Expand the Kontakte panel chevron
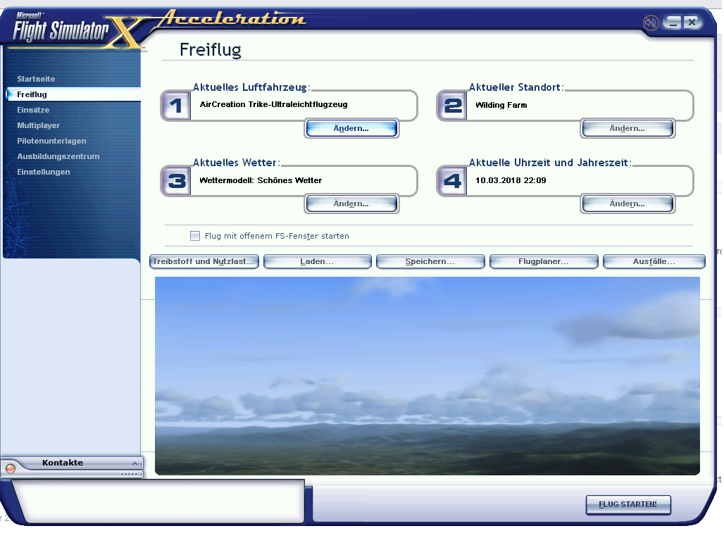This screenshot has height=538, width=724. 135,463
